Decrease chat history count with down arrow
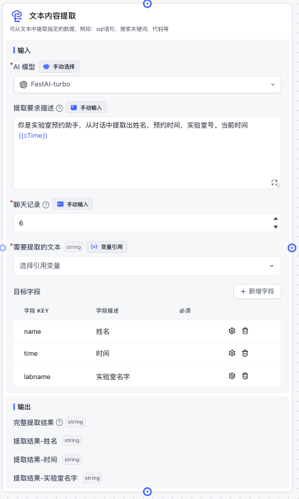The height and width of the screenshot is (499, 299). coord(276,227)
